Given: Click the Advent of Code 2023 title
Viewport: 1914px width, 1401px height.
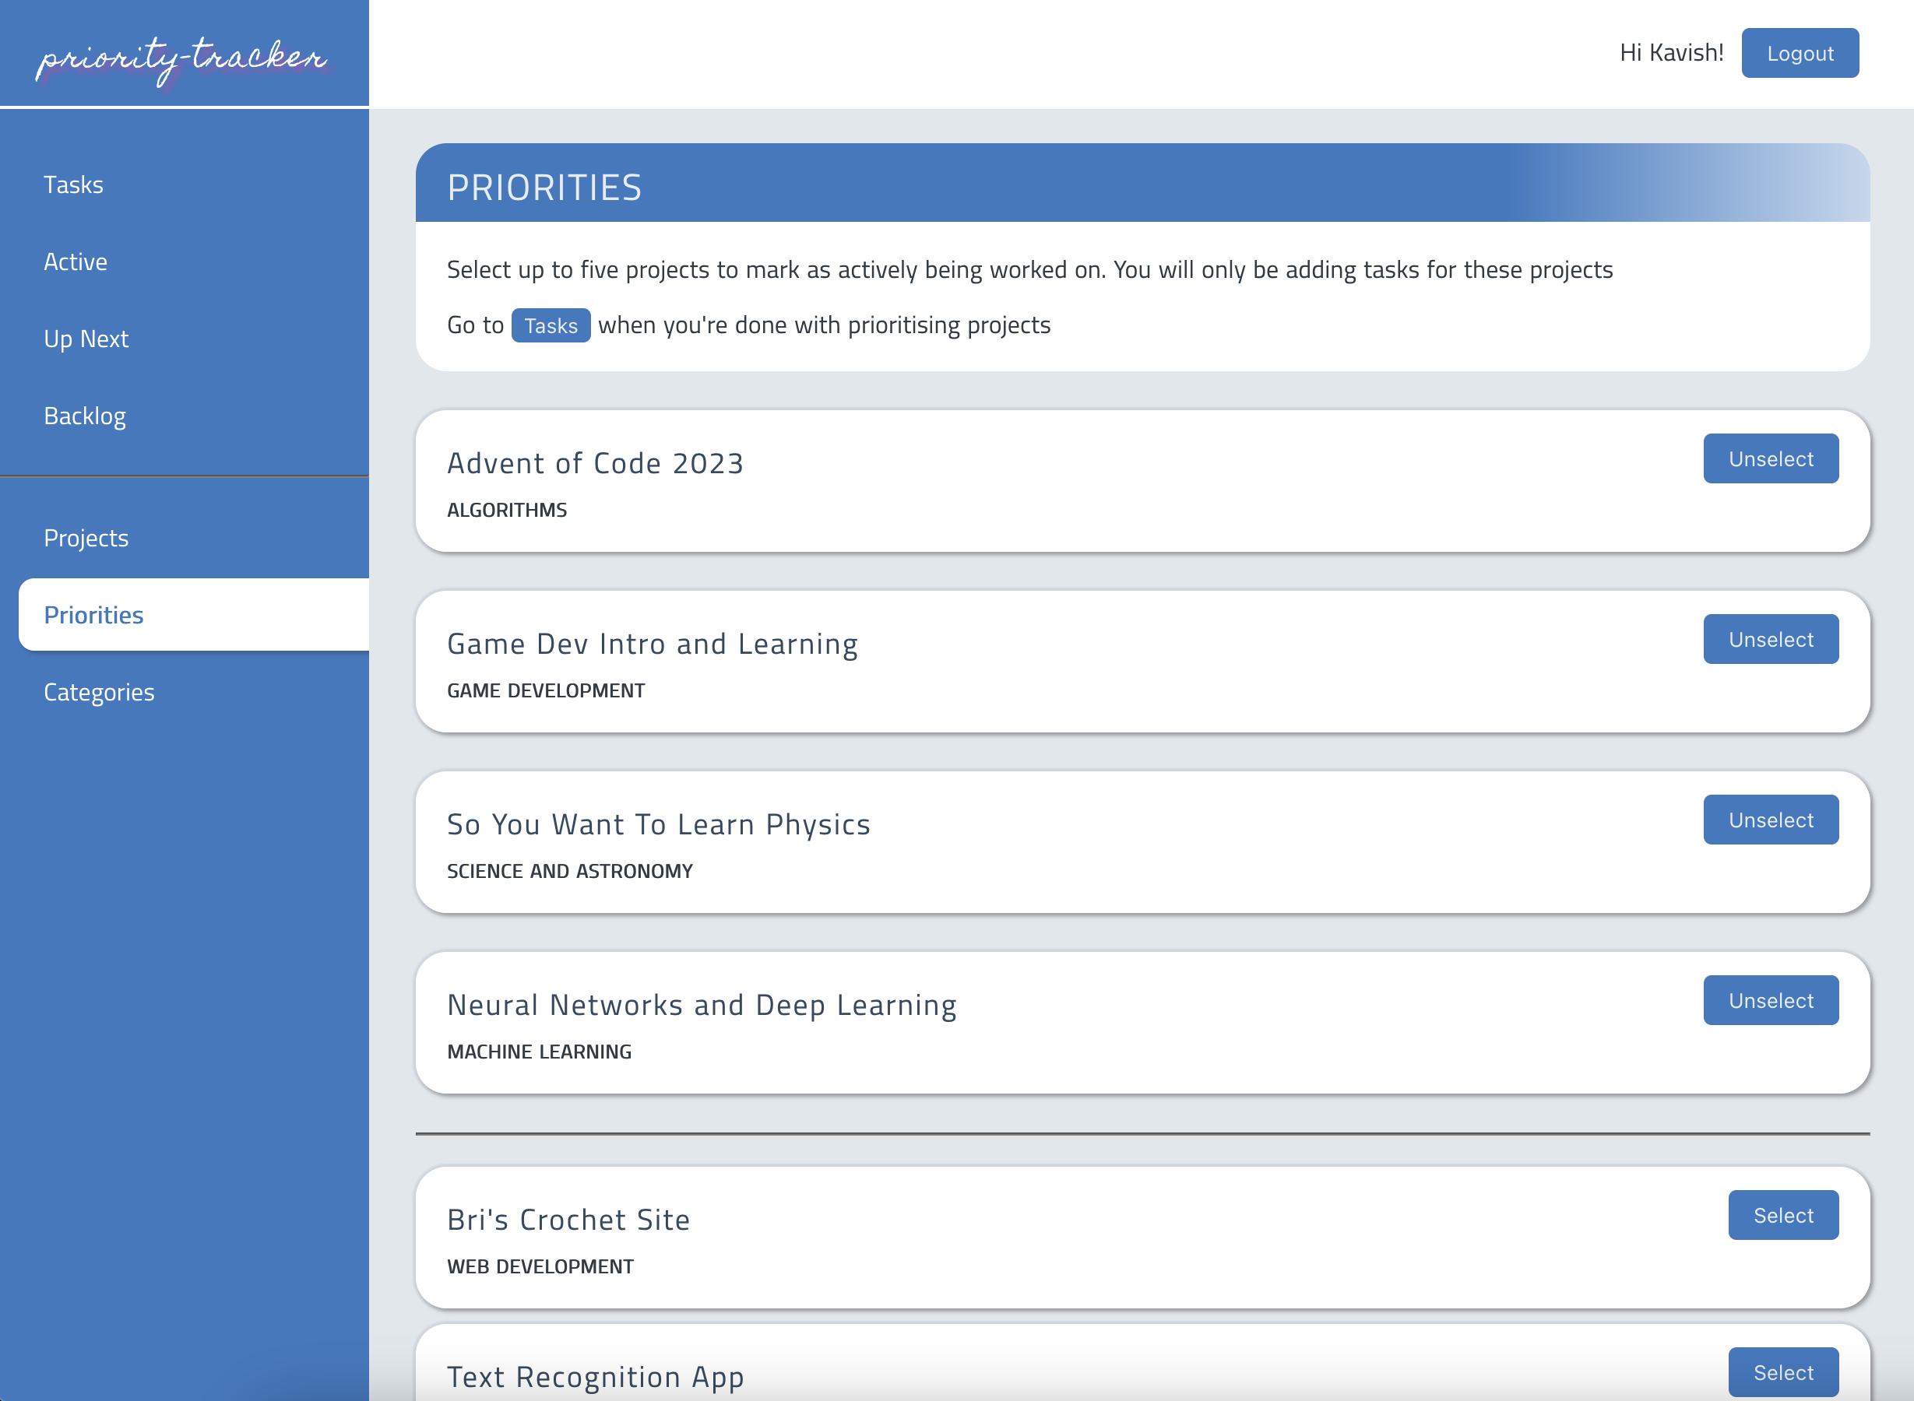Looking at the screenshot, I should pyautogui.click(x=595, y=464).
